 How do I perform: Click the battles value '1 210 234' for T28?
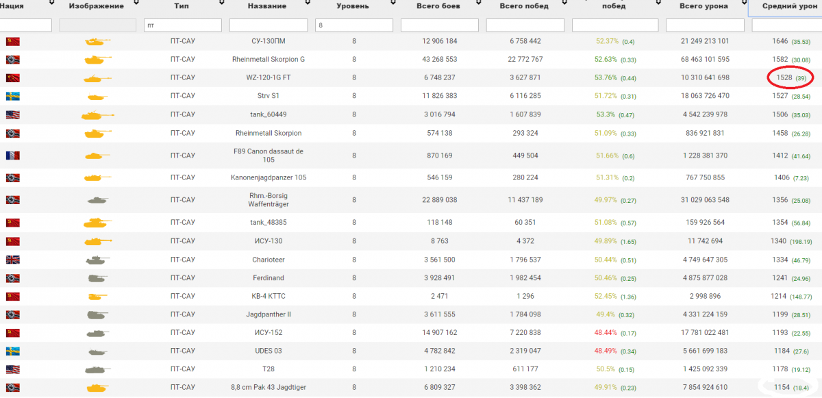click(440, 369)
